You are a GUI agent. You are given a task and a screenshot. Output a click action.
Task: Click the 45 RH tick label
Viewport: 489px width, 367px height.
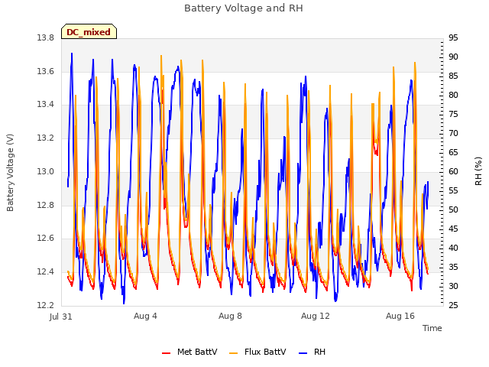[x=453, y=229]
